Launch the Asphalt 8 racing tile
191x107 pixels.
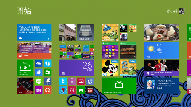coord(124,37)
